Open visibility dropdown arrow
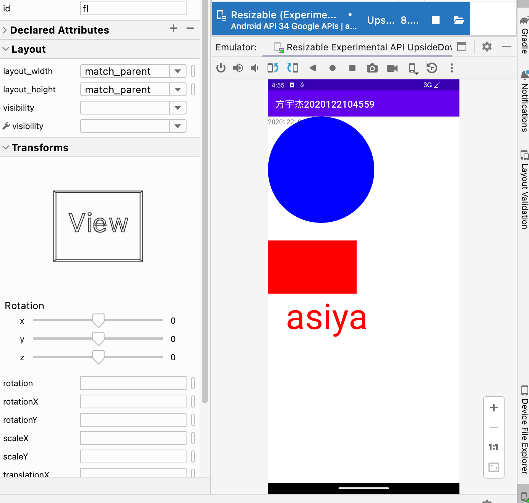The height and width of the screenshot is (503, 529). 178,108
